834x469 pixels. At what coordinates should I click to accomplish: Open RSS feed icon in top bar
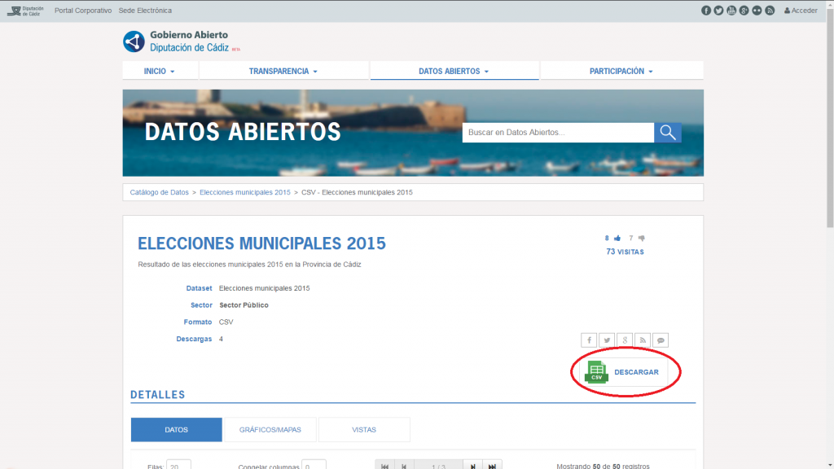[770, 11]
